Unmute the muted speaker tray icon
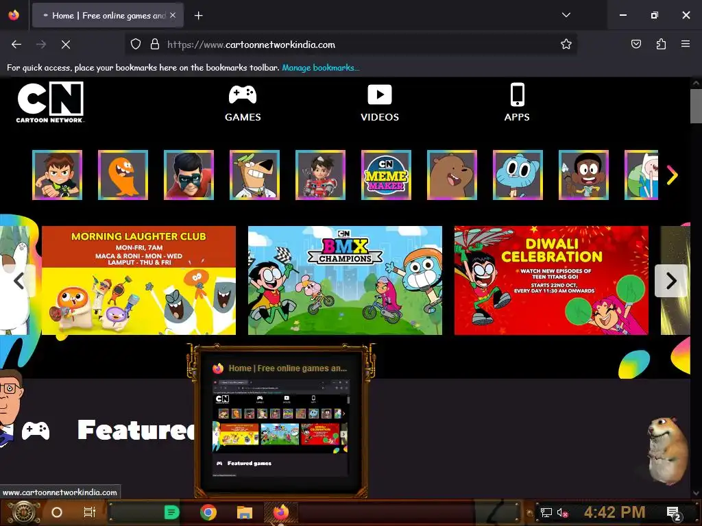The image size is (702, 526). coord(563,512)
